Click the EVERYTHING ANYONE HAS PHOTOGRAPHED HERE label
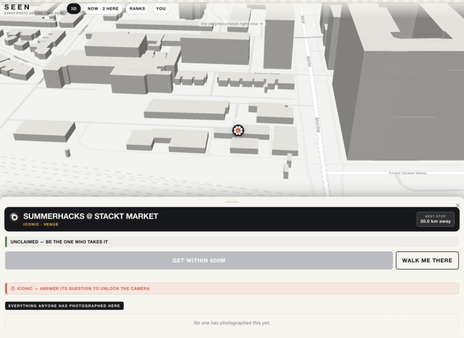This screenshot has width=464, height=338. point(64,306)
